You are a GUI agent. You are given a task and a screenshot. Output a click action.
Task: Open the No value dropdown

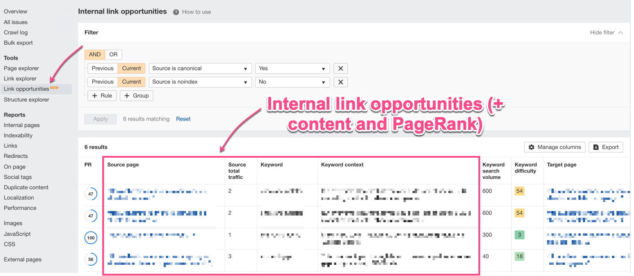tap(292, 82)
